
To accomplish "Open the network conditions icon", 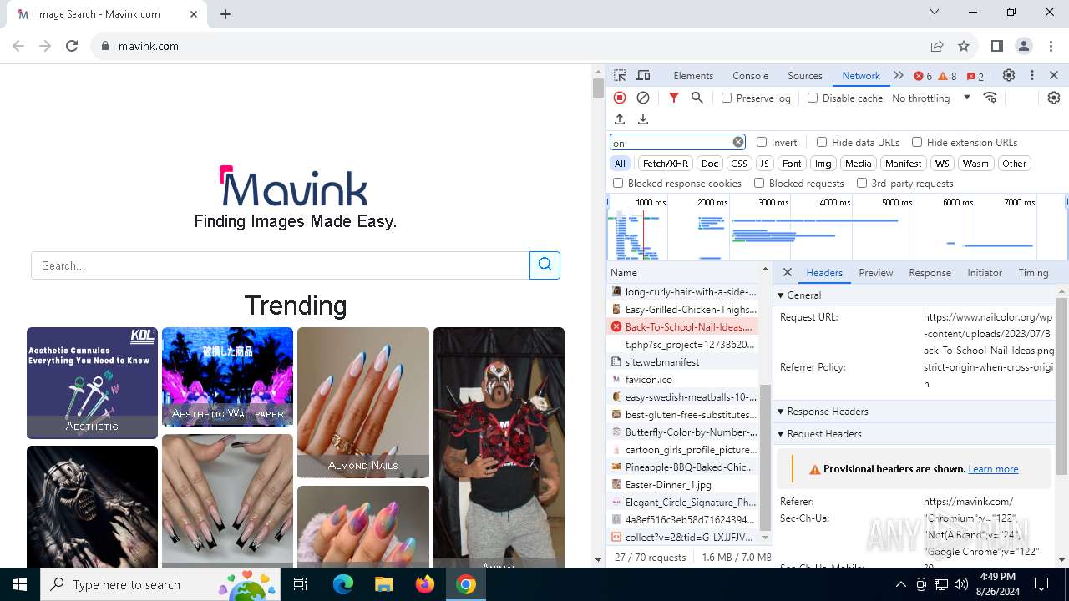I will (x=990, y=98).
